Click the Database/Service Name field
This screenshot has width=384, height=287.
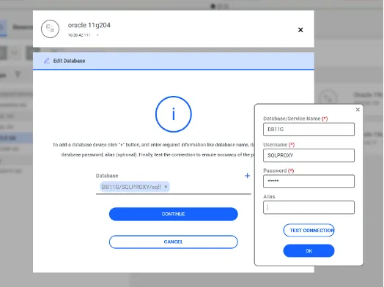click(309, 129)
